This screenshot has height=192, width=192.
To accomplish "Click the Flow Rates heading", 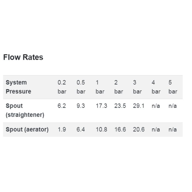I will (x=23, y=57).
